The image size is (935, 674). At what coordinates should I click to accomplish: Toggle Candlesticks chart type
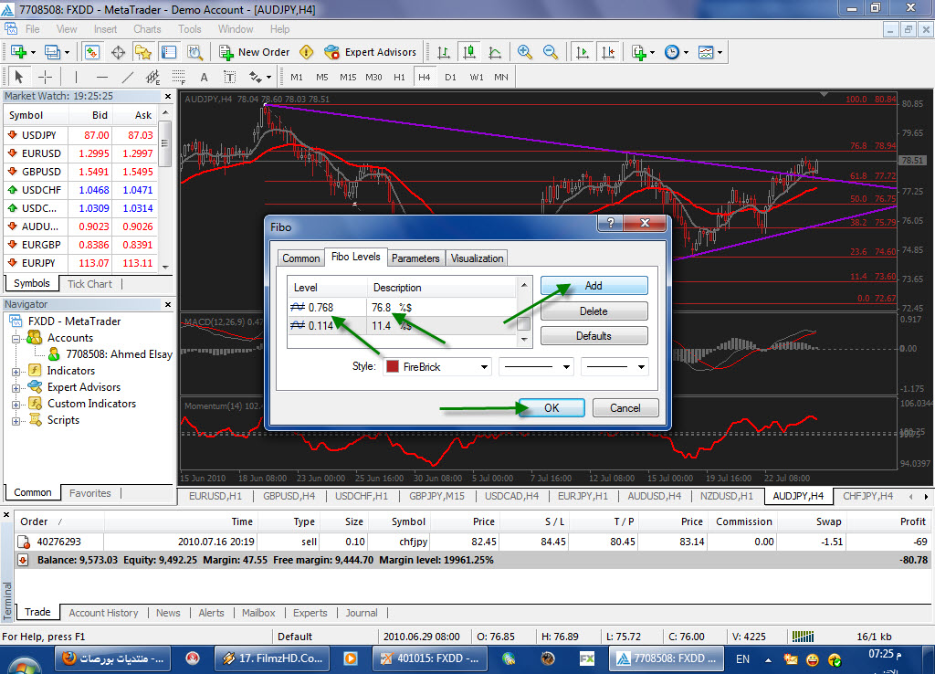(x=468, y=52)
